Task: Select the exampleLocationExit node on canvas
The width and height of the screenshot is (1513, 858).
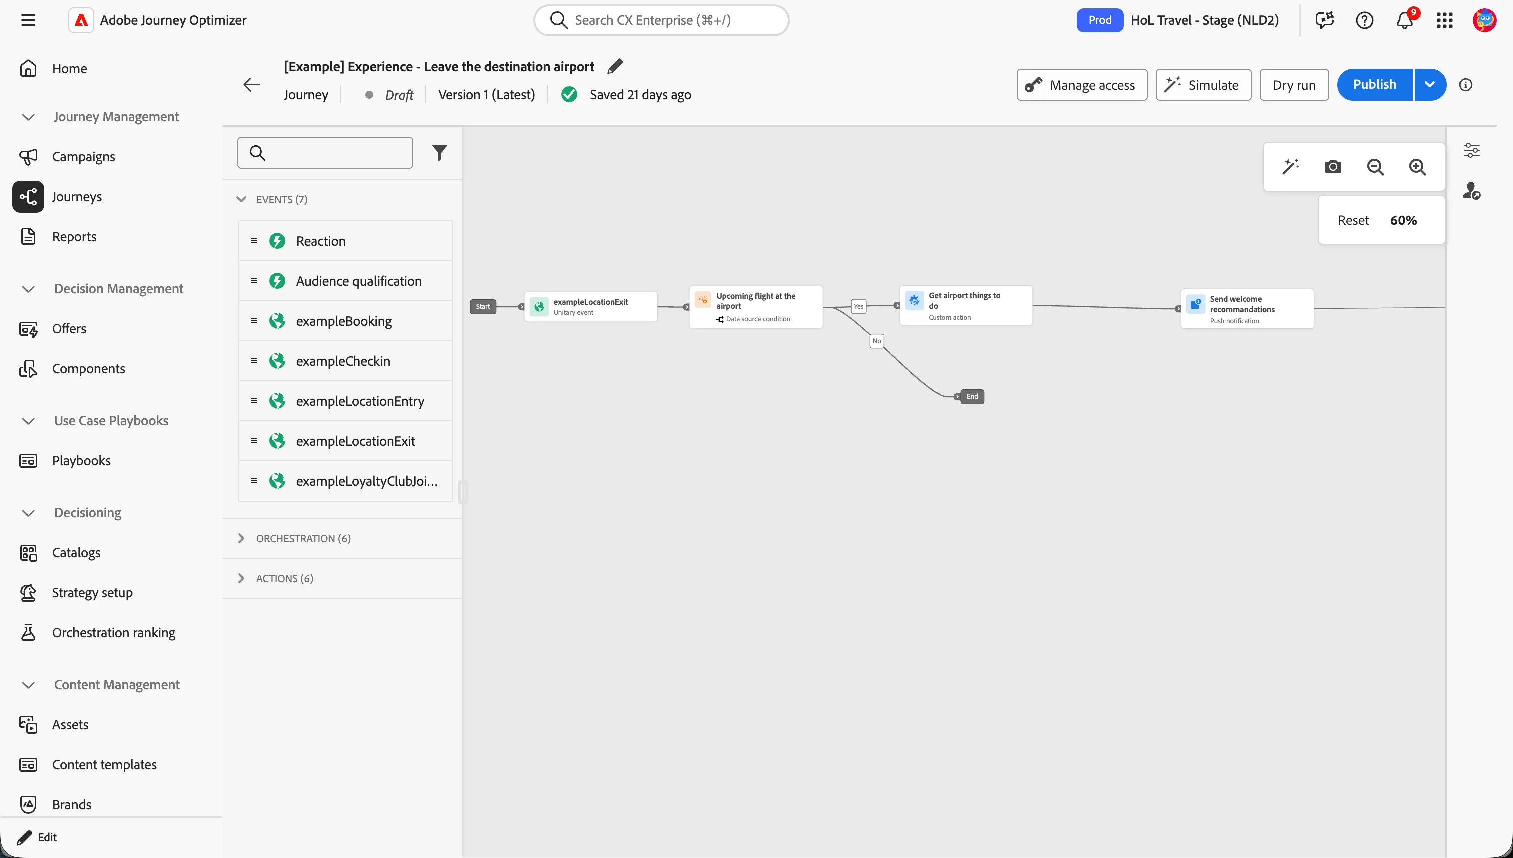Action: pos(591,306)
